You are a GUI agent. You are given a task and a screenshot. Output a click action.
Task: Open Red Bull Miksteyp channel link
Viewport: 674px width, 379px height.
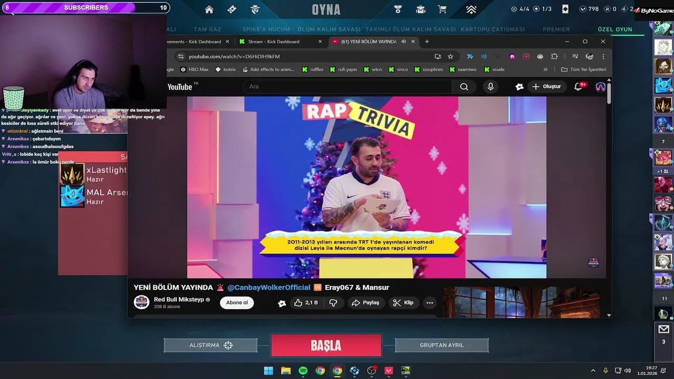point(179,300)
